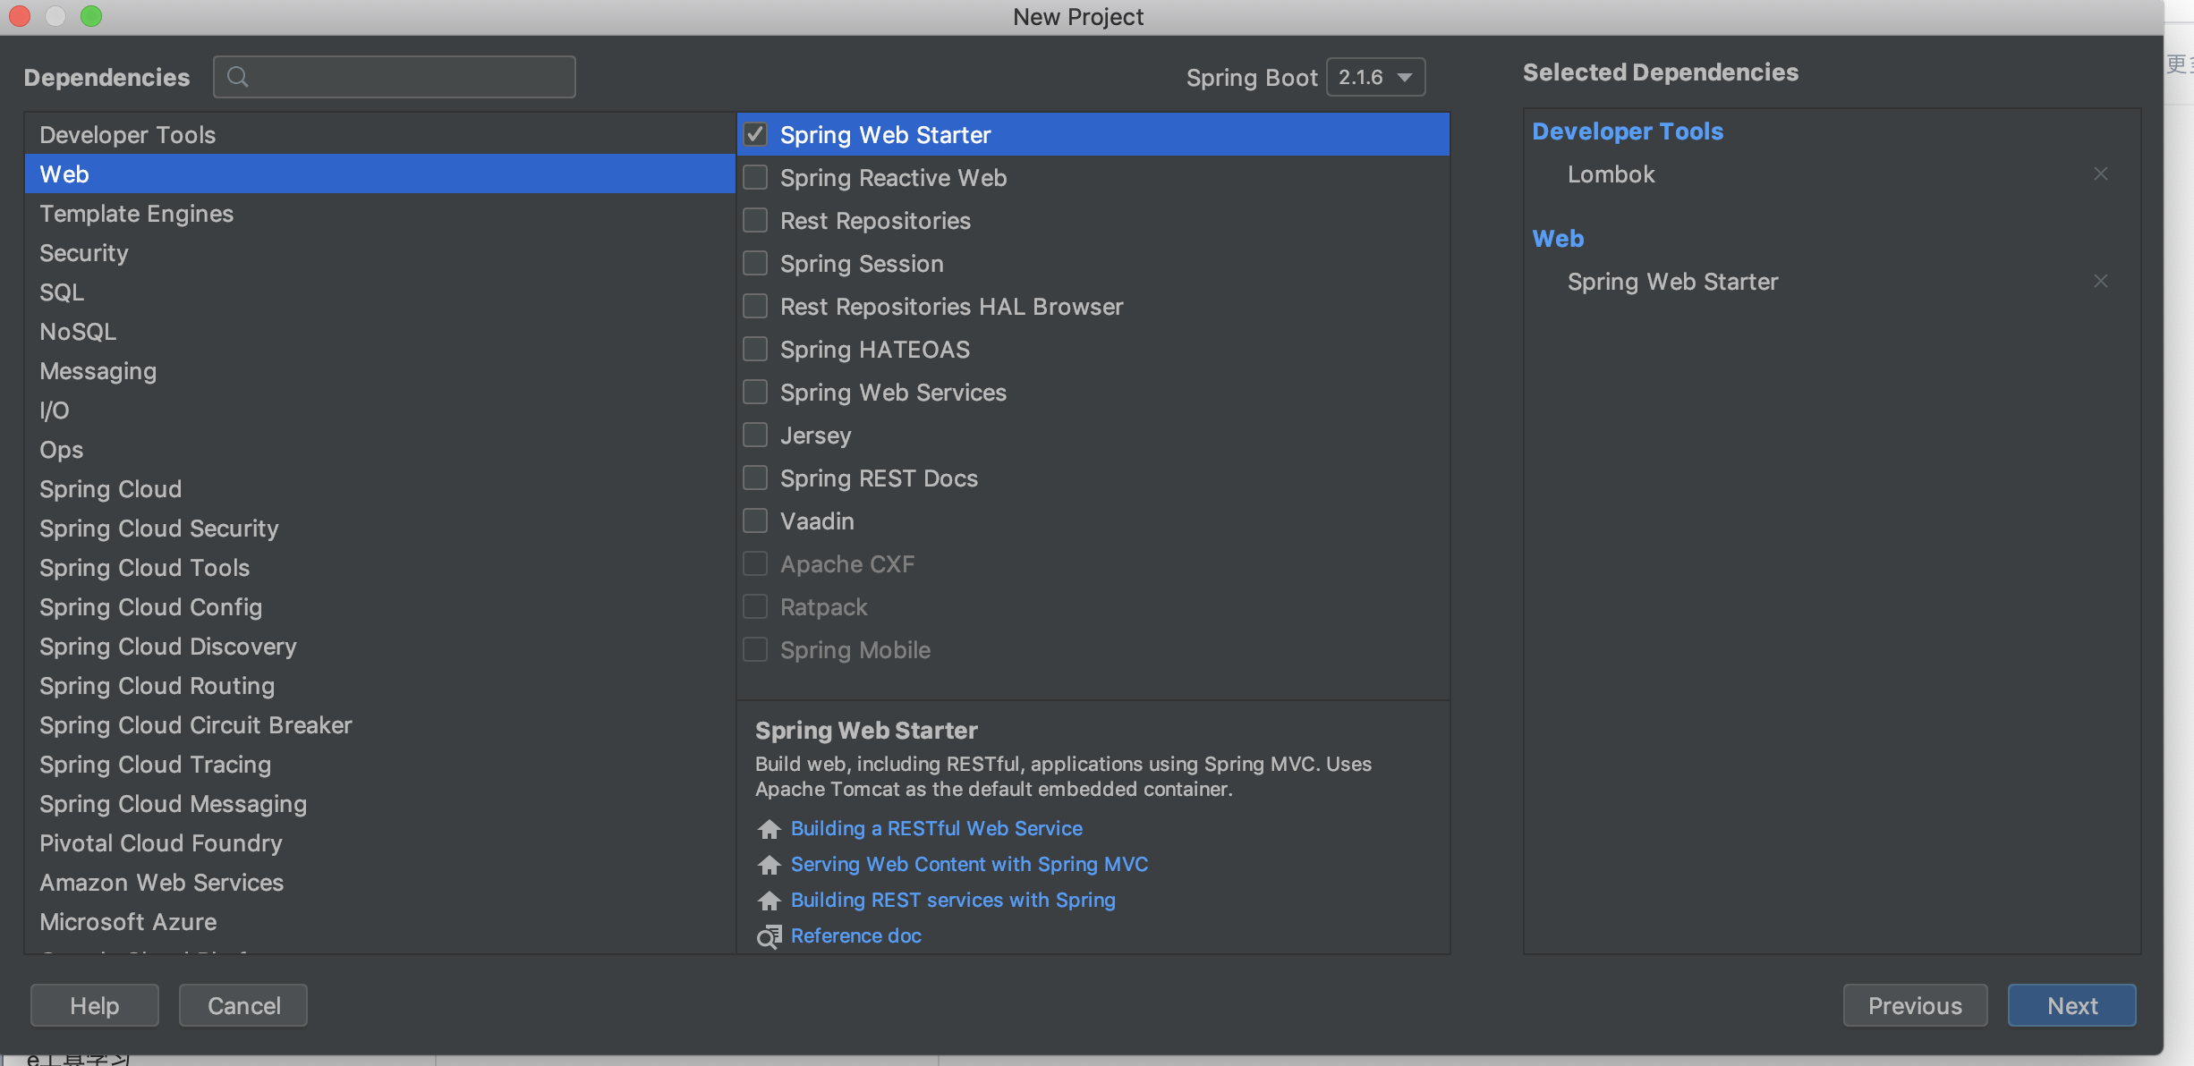Select the Developer Tools category
The width and height of the screenshot is (2194, 1066).
point(379,134)
